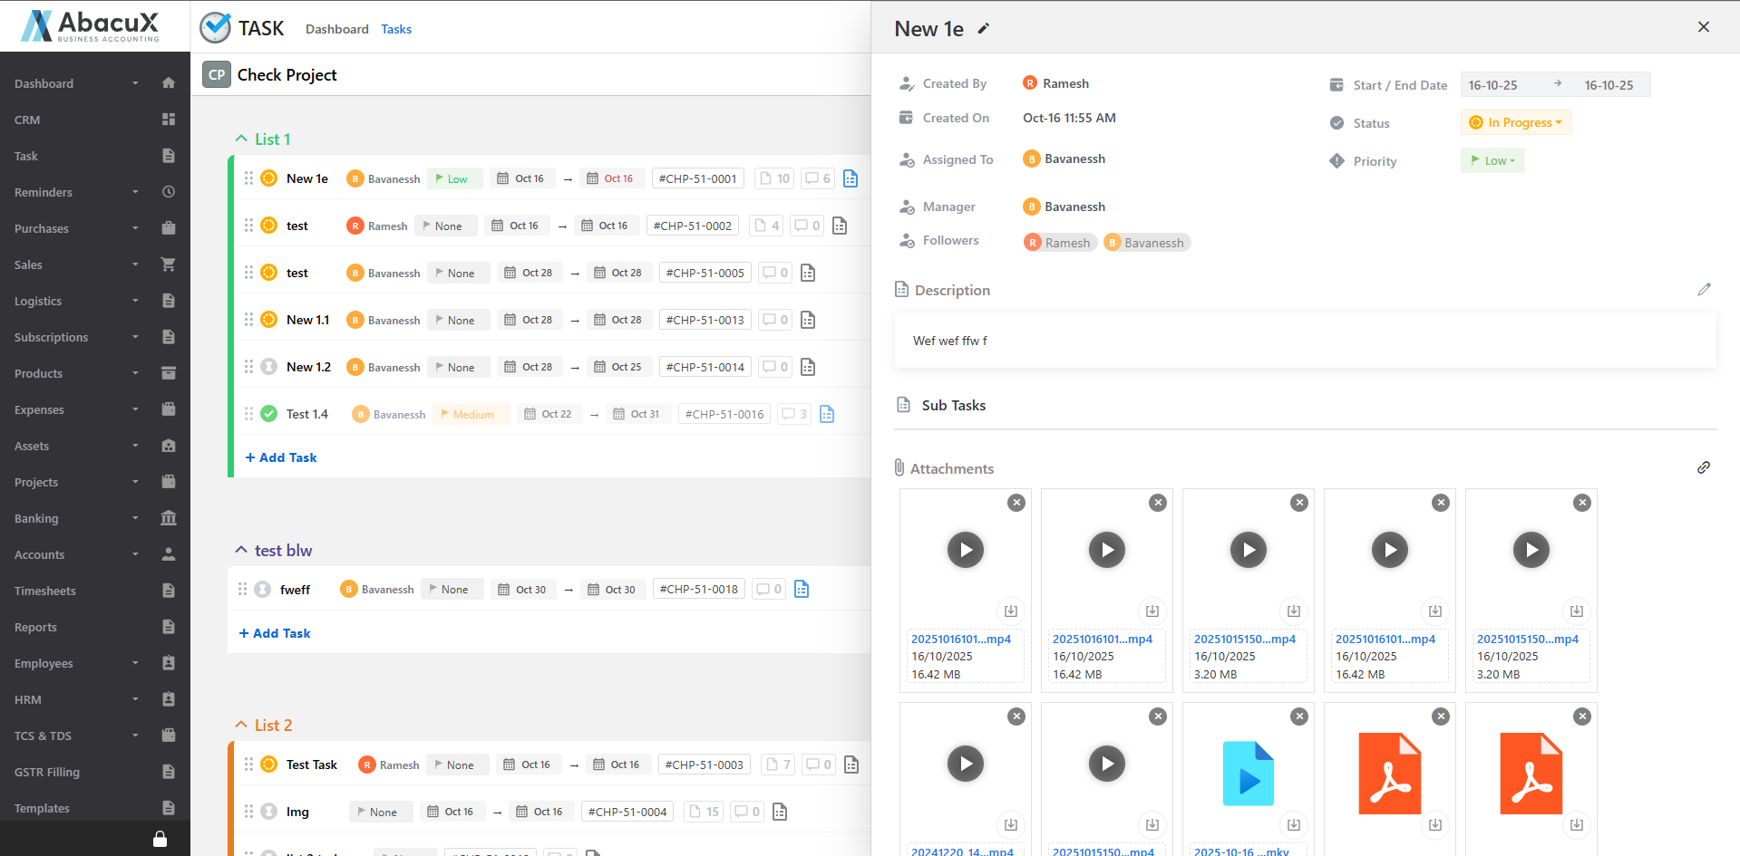Toggle completed checkmark on Test 1.4
Image resolution: width=1740 pixels, height=856 pixels.
click(x=269, y=414)
